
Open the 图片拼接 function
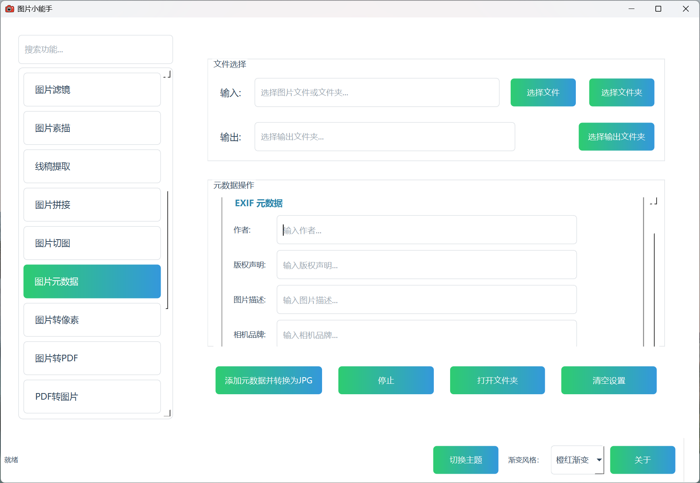pos(92,205)
